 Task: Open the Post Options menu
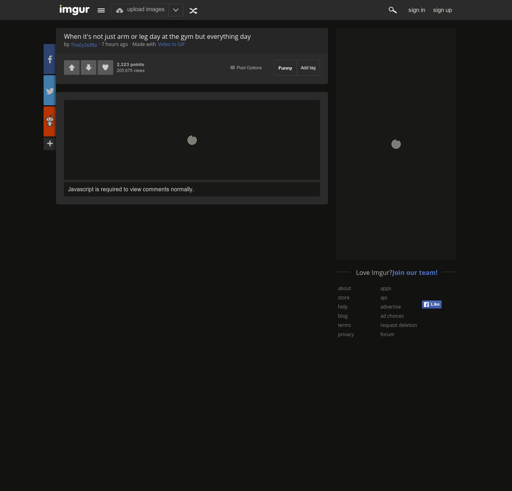pos(246,68)
